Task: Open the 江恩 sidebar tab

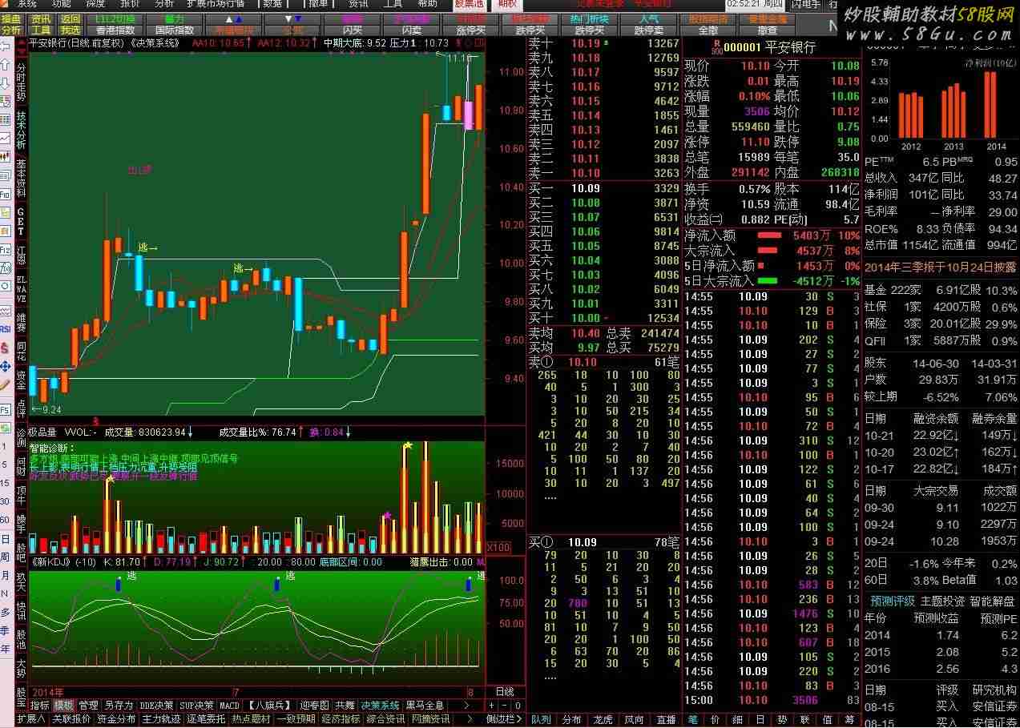Action: pyautogui.click(x=21, y=255)
